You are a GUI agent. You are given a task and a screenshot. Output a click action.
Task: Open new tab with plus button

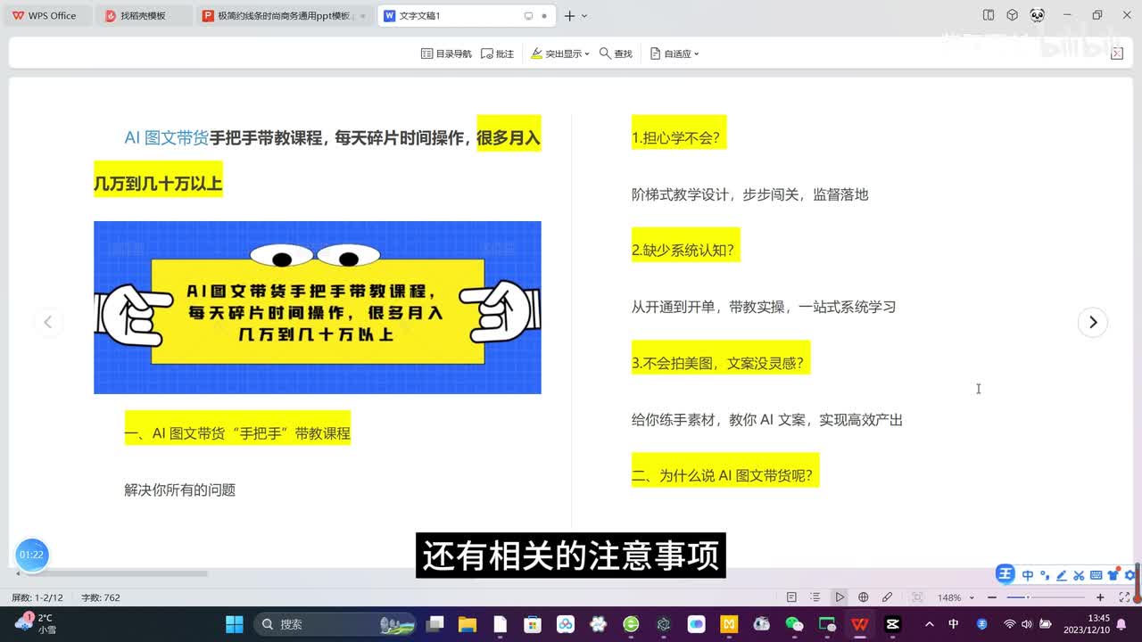569,15
